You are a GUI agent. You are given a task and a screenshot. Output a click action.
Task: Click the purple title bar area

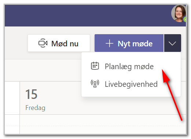click(88, 15)
